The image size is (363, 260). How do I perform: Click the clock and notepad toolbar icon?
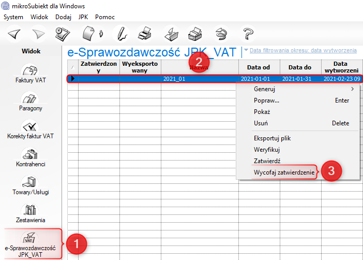tap(63, 34)
